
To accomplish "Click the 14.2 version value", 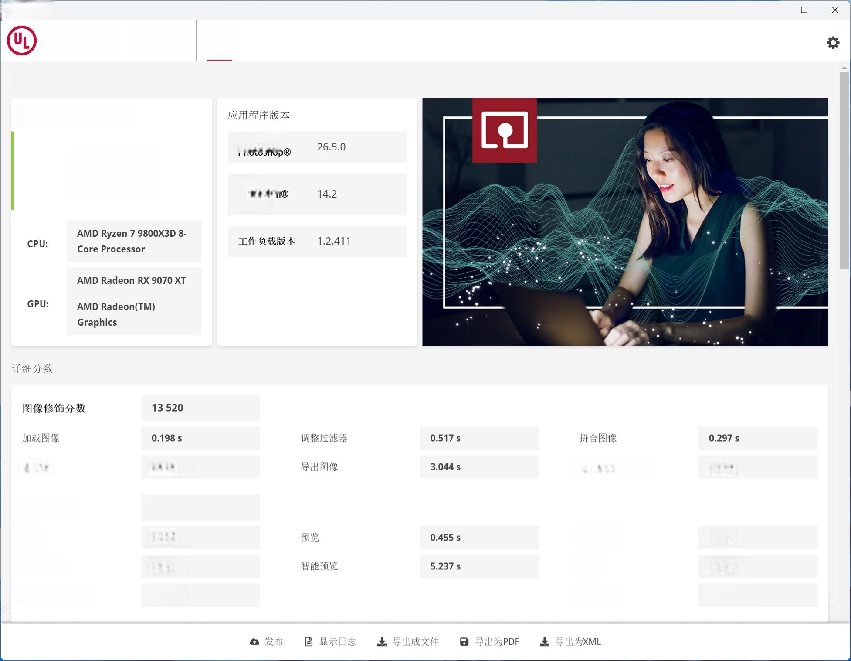I will (327, 194).
